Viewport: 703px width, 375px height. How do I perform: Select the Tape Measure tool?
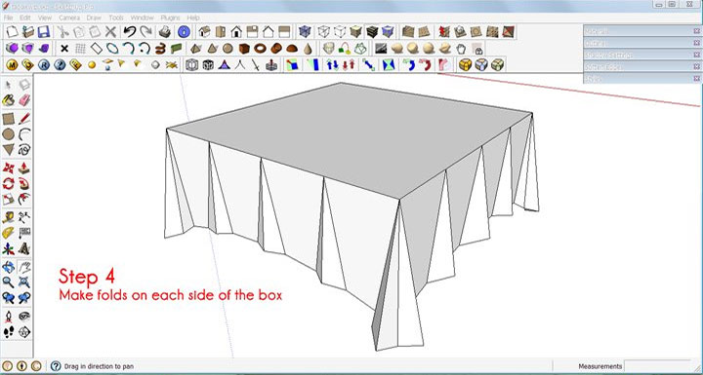(9, 217)
